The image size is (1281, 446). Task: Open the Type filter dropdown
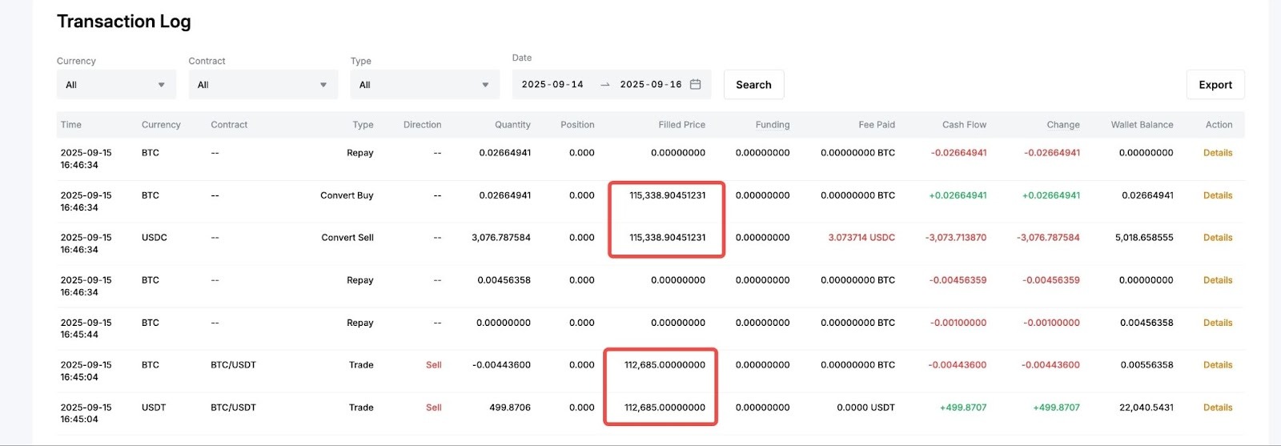[424, 85]
